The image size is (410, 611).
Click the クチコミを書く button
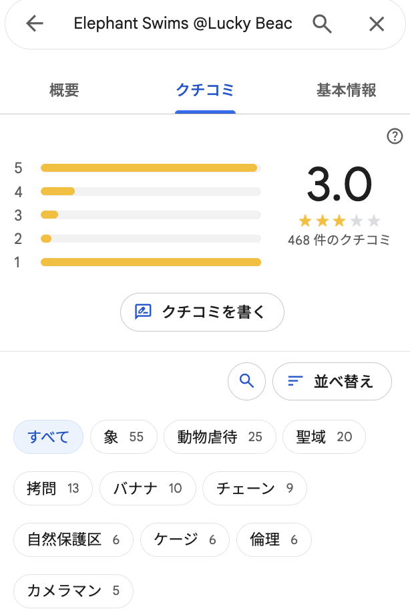[x=202, y=312]
